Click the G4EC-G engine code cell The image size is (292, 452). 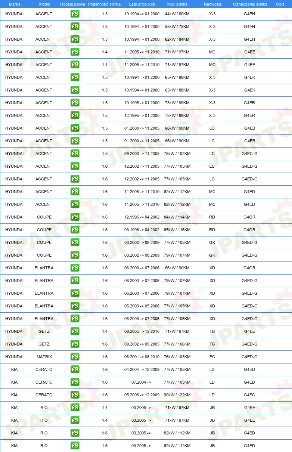249,154
